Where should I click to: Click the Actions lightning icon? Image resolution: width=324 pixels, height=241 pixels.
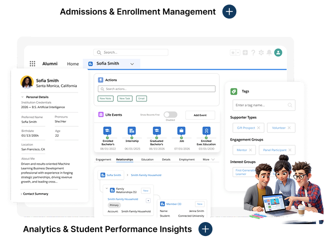[x=101, y=80]
